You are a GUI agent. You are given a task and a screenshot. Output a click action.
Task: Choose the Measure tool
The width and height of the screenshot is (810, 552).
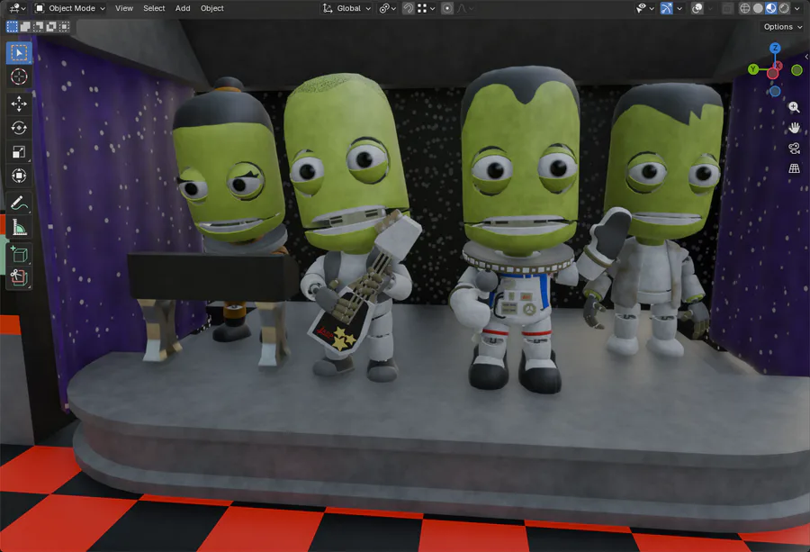[x=19, y=228]
